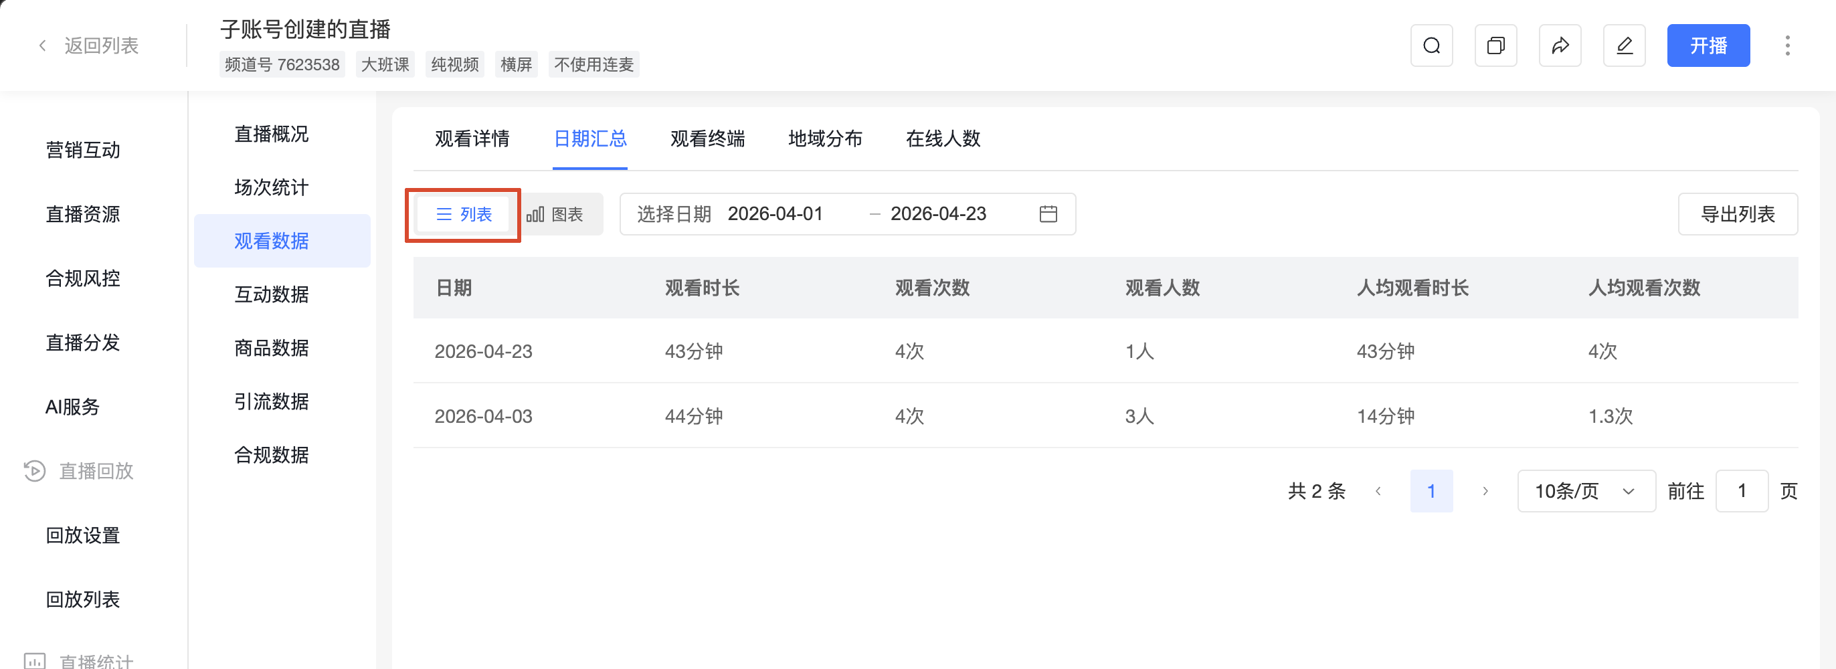The height and width of the screenshot is (669, 1836).
Task: Open 回放设置 in left sidebar
Action: [83, 535]
